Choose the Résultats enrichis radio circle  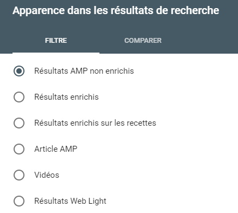pos(19,97)
